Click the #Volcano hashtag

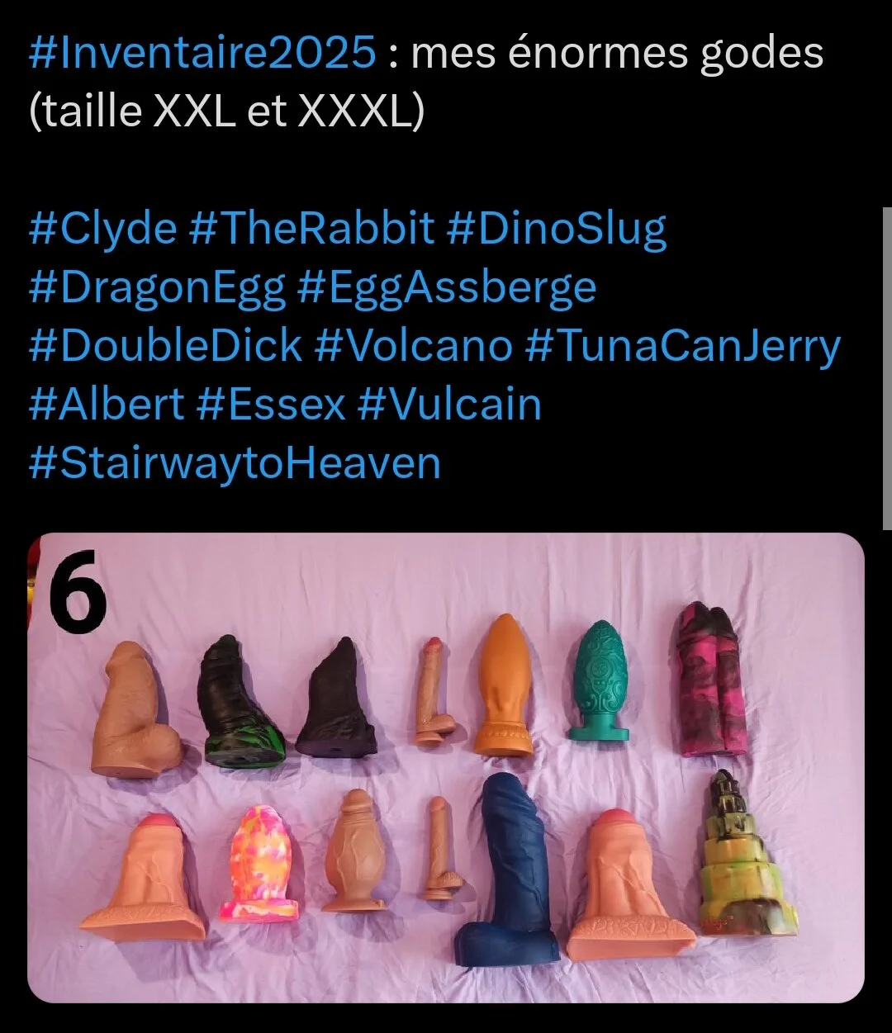[x=413, y=345]
